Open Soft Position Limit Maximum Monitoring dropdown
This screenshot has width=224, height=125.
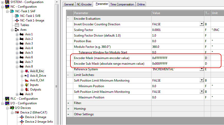point(202,91)
